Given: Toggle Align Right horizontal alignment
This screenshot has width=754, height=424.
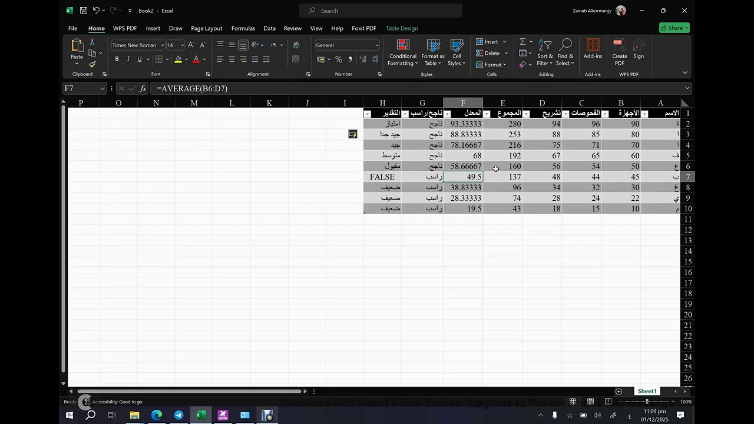Looking at the screenshot, I should [x=243, y=59].
